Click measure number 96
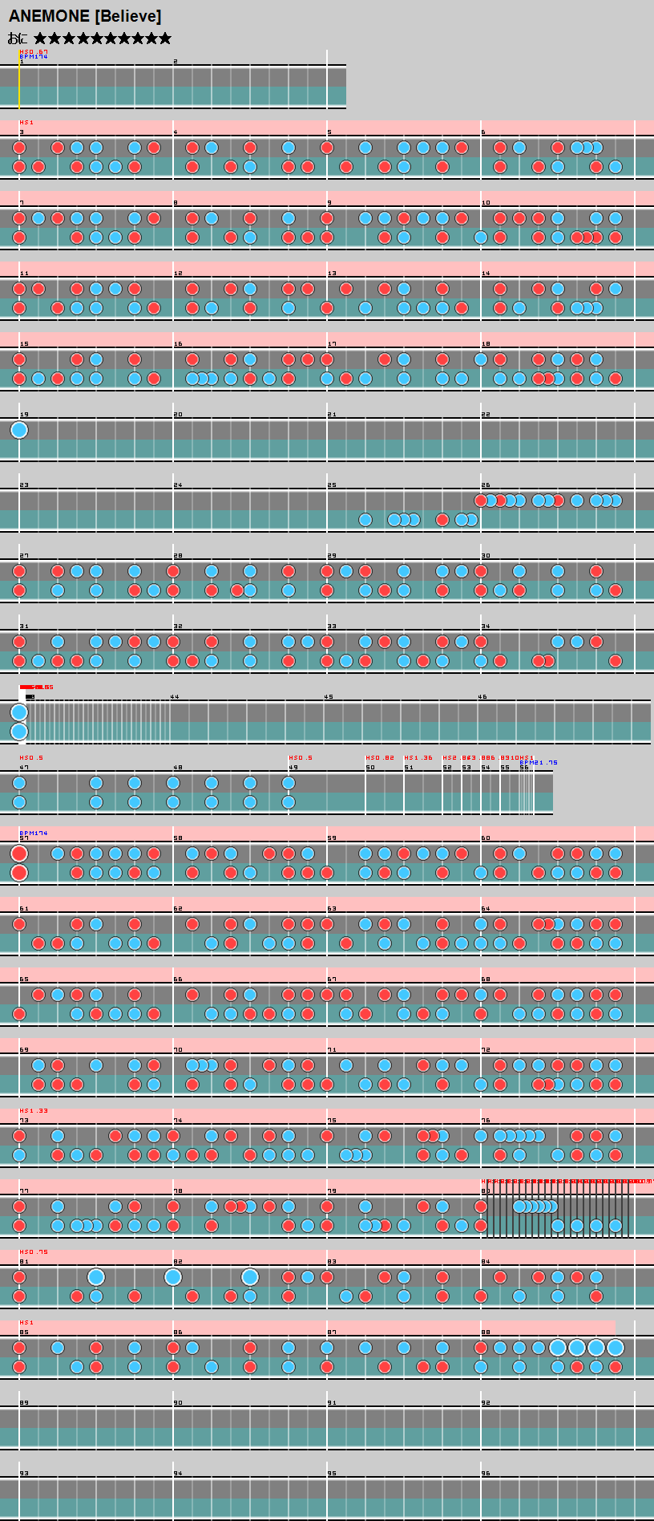Image resolution: width=654 pixels, height=1521 pixels. coord(486,1474)
